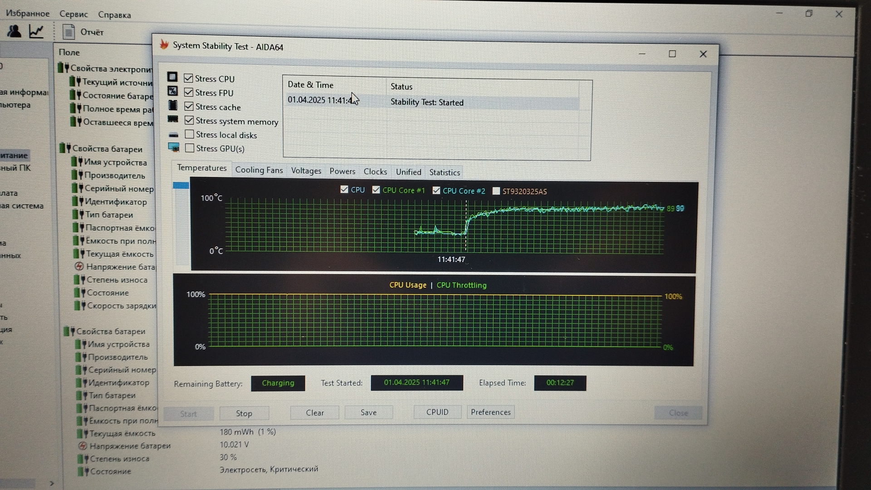The height and width of the screenshot is (490, 871).
Task: Open the Statistics tab
Action: [x=445, y=172]
